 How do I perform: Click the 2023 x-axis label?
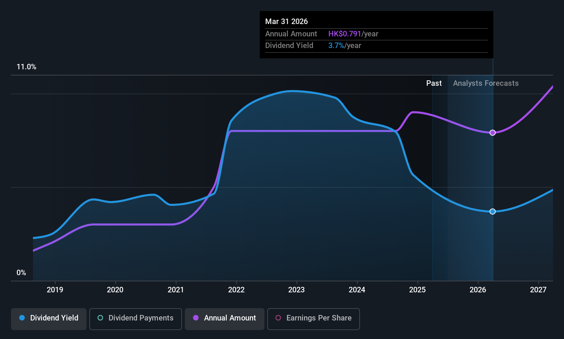click(x=296, y=290)
